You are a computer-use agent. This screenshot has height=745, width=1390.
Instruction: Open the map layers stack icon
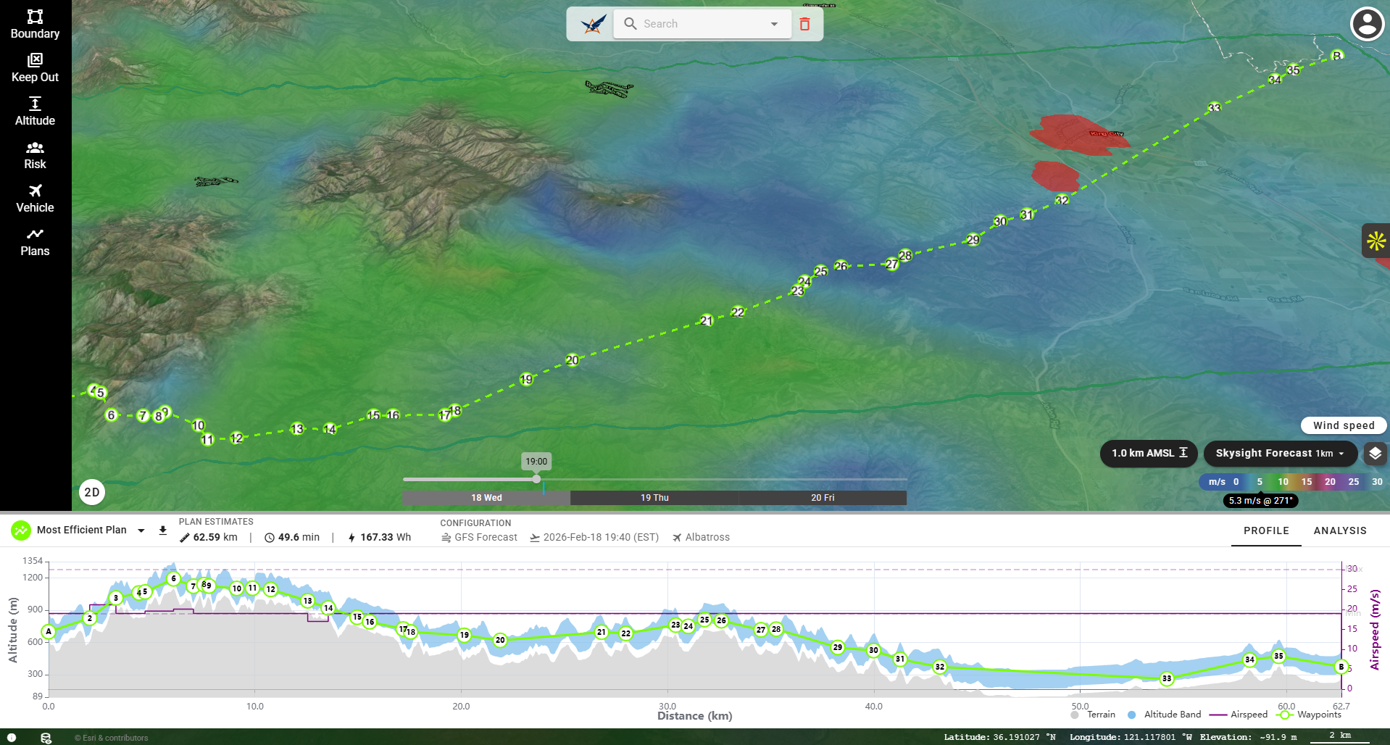coord(1375,454)
